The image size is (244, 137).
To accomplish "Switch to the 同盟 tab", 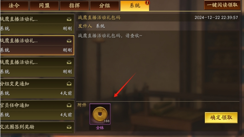I will 44,6.
